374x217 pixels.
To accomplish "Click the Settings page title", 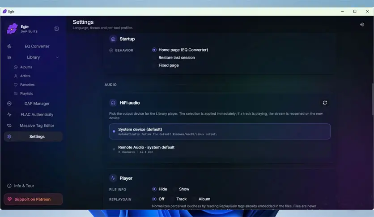I will 83,22.
